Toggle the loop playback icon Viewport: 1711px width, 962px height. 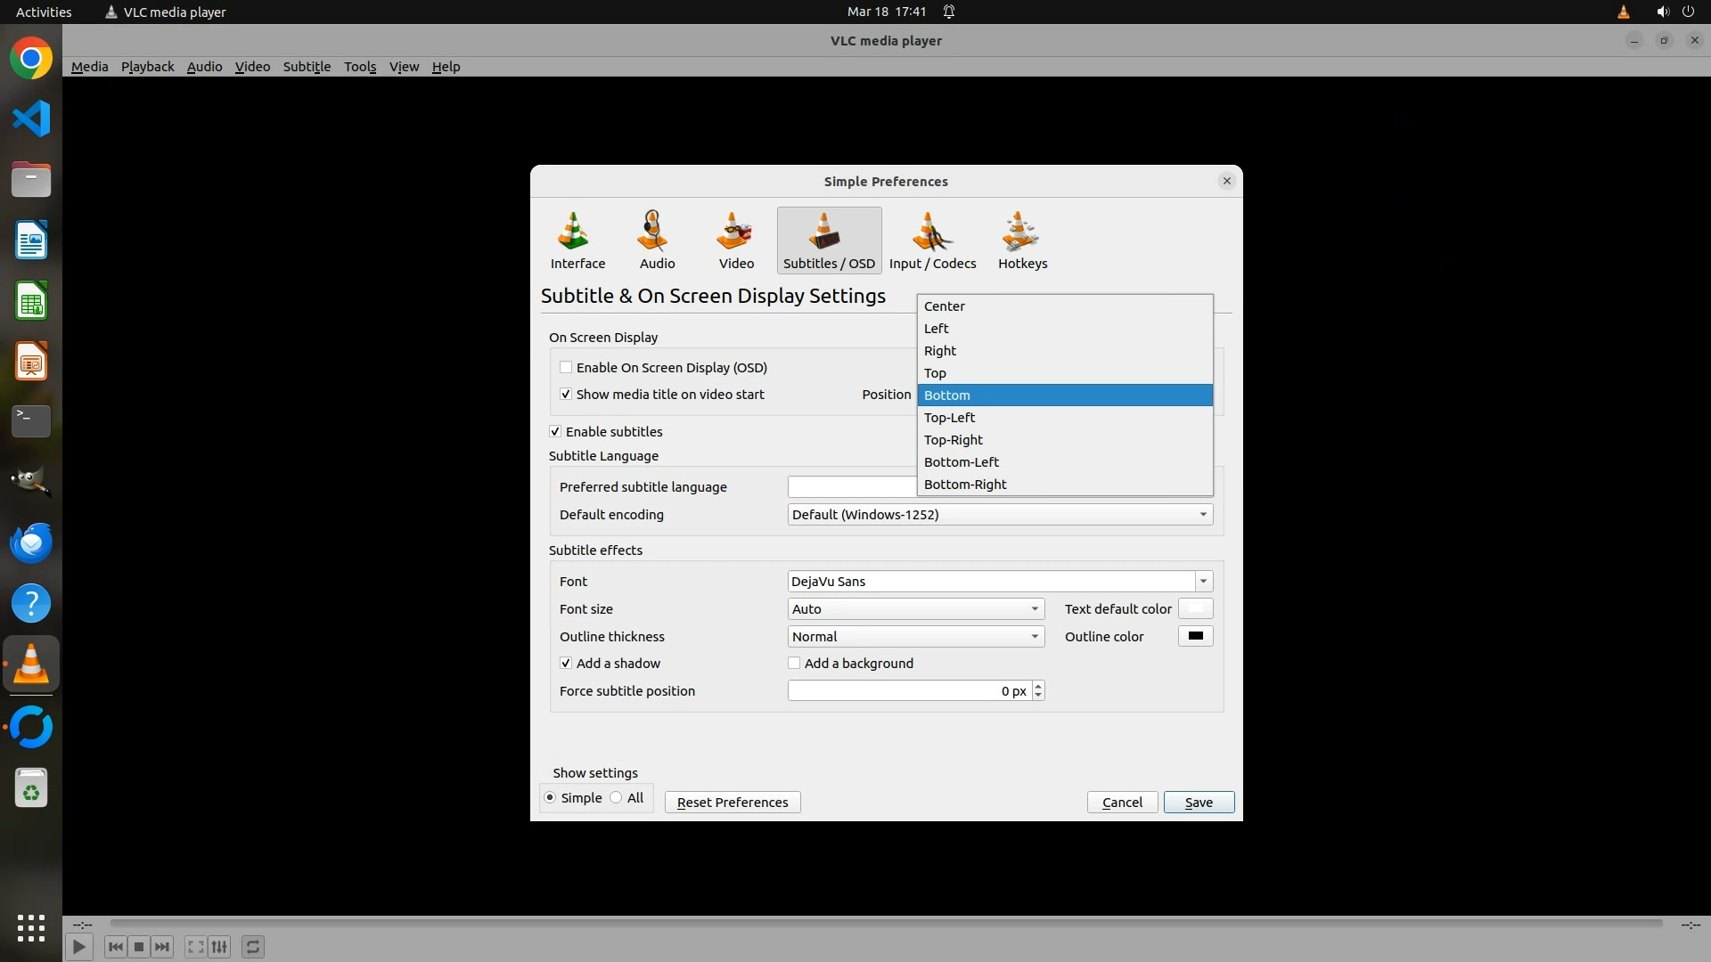[253, 947]
